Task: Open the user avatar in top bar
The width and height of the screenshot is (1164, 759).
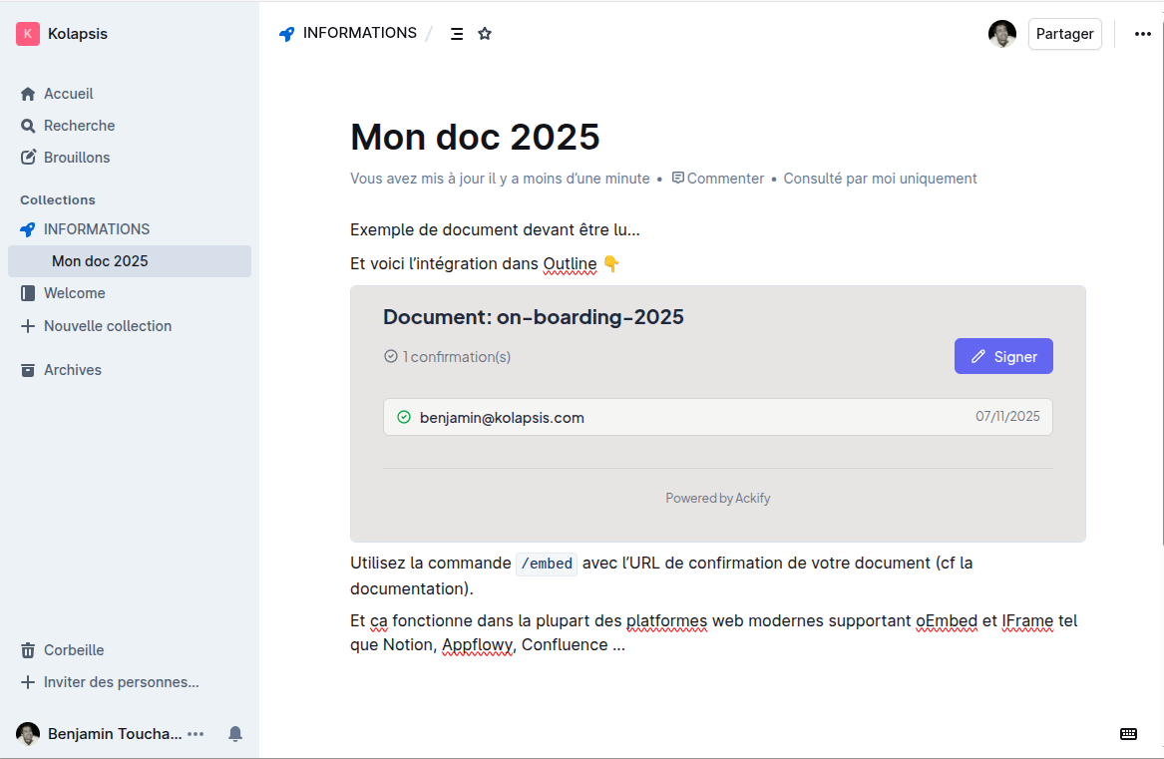Action: tap(1001, 34)
